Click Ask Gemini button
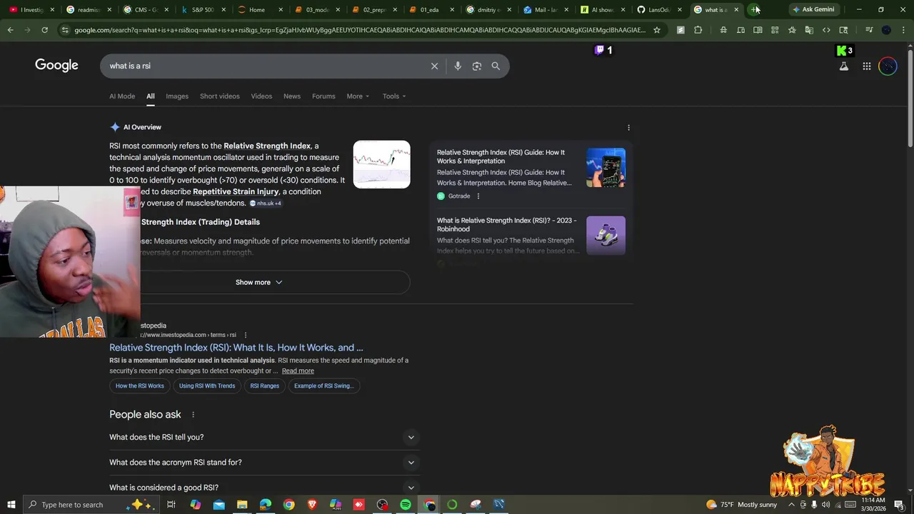914x514 pixels. [x=813, y=9]
